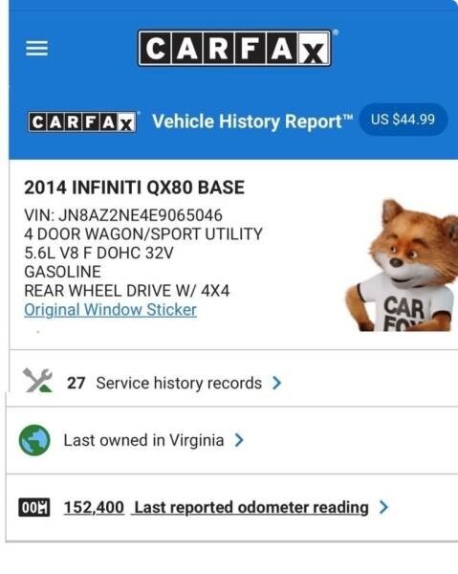The height and width of the screenshot is (574, 458).
Task: Click the wrench service history icon
Action: click(x=37, y=381)
